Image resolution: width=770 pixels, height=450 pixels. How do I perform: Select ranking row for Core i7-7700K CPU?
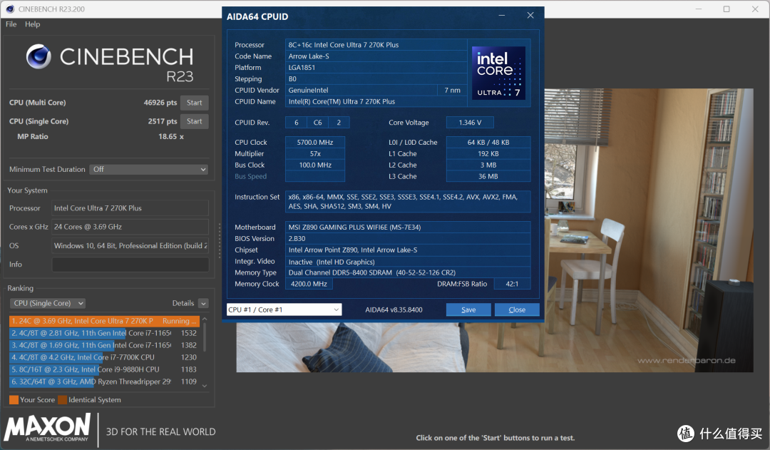click(x=104, y=357)
